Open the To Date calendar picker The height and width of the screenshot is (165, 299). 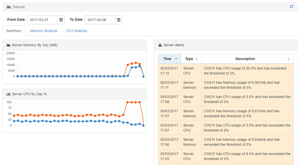pos(119,20)
